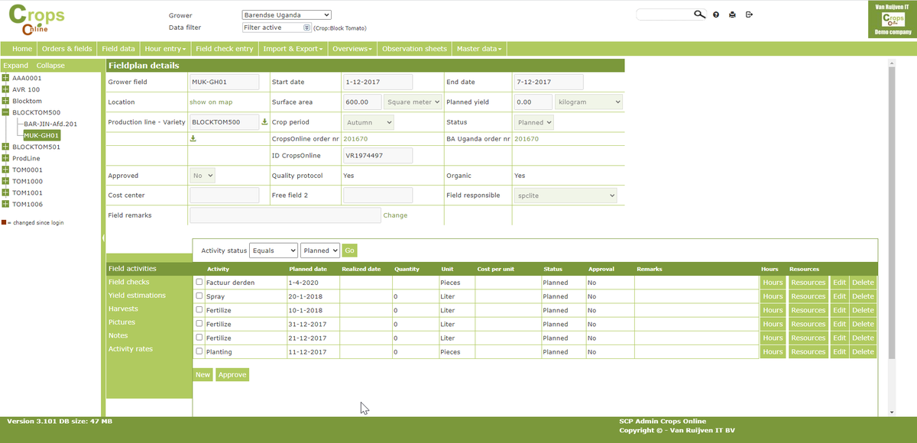This screenshot has height=443, width=917.
Task: Open the Square meter unit dropdown
Action: [413, 102]
